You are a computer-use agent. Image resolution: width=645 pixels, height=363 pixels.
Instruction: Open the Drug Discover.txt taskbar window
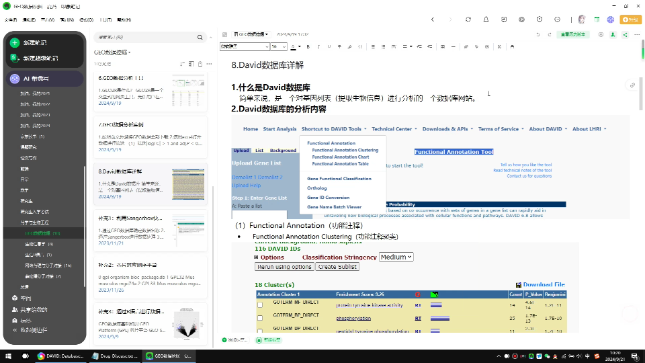(x=115, y=356)
